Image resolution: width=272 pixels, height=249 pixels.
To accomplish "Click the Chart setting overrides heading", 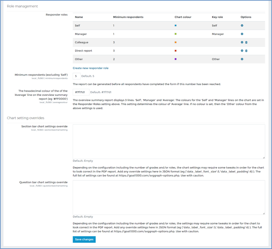I will tap(25, 118).
